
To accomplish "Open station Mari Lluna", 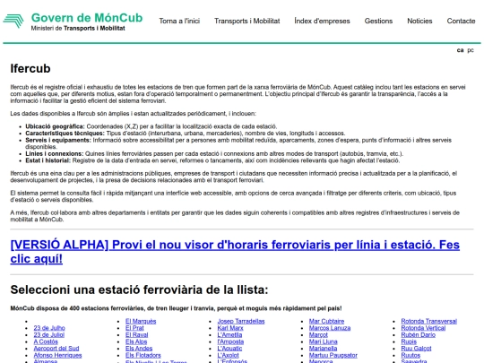I will tap(324, 341).
